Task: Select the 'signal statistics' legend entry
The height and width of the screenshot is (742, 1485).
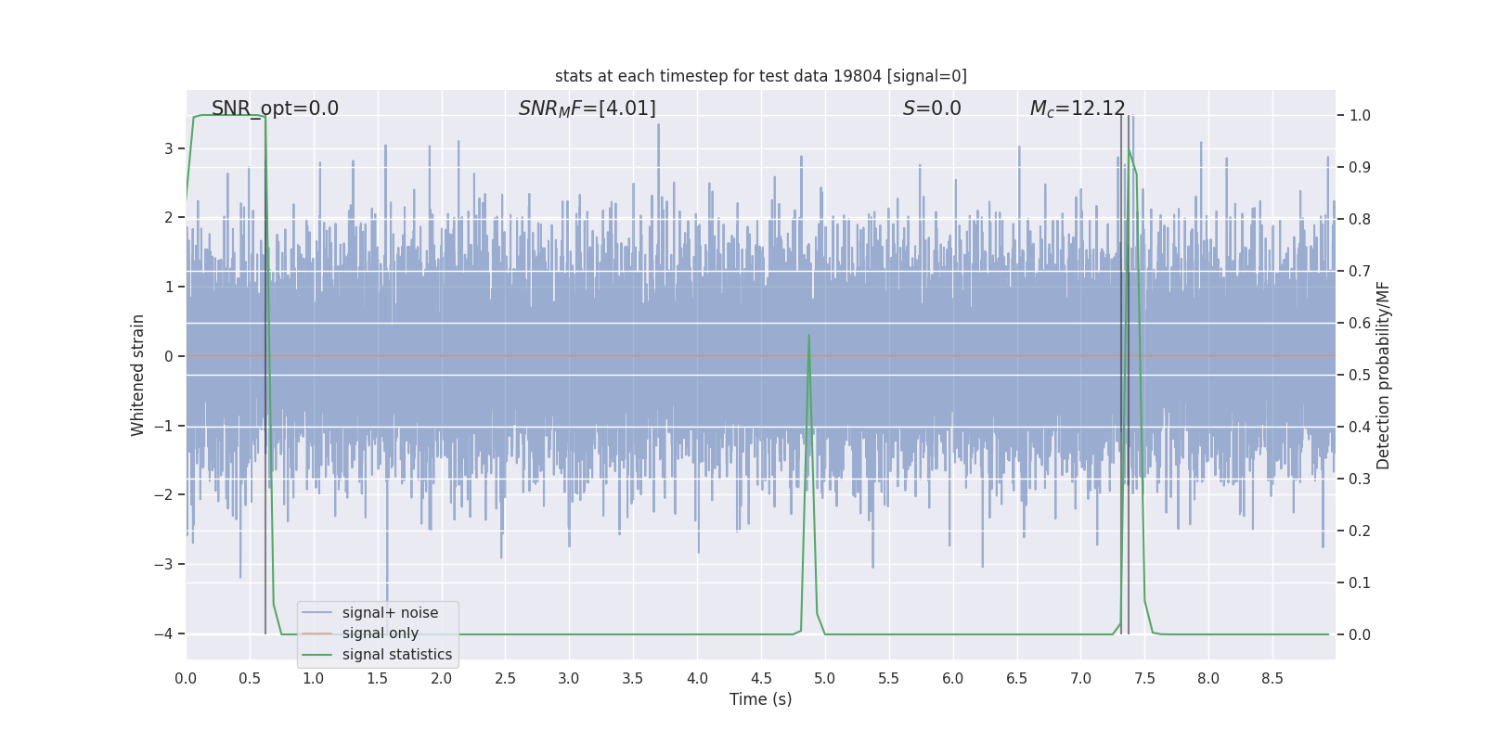Action: tap(397, 655)
